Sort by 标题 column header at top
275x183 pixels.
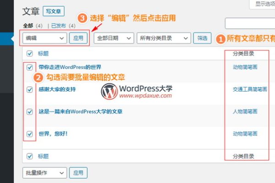coord(43,54)
